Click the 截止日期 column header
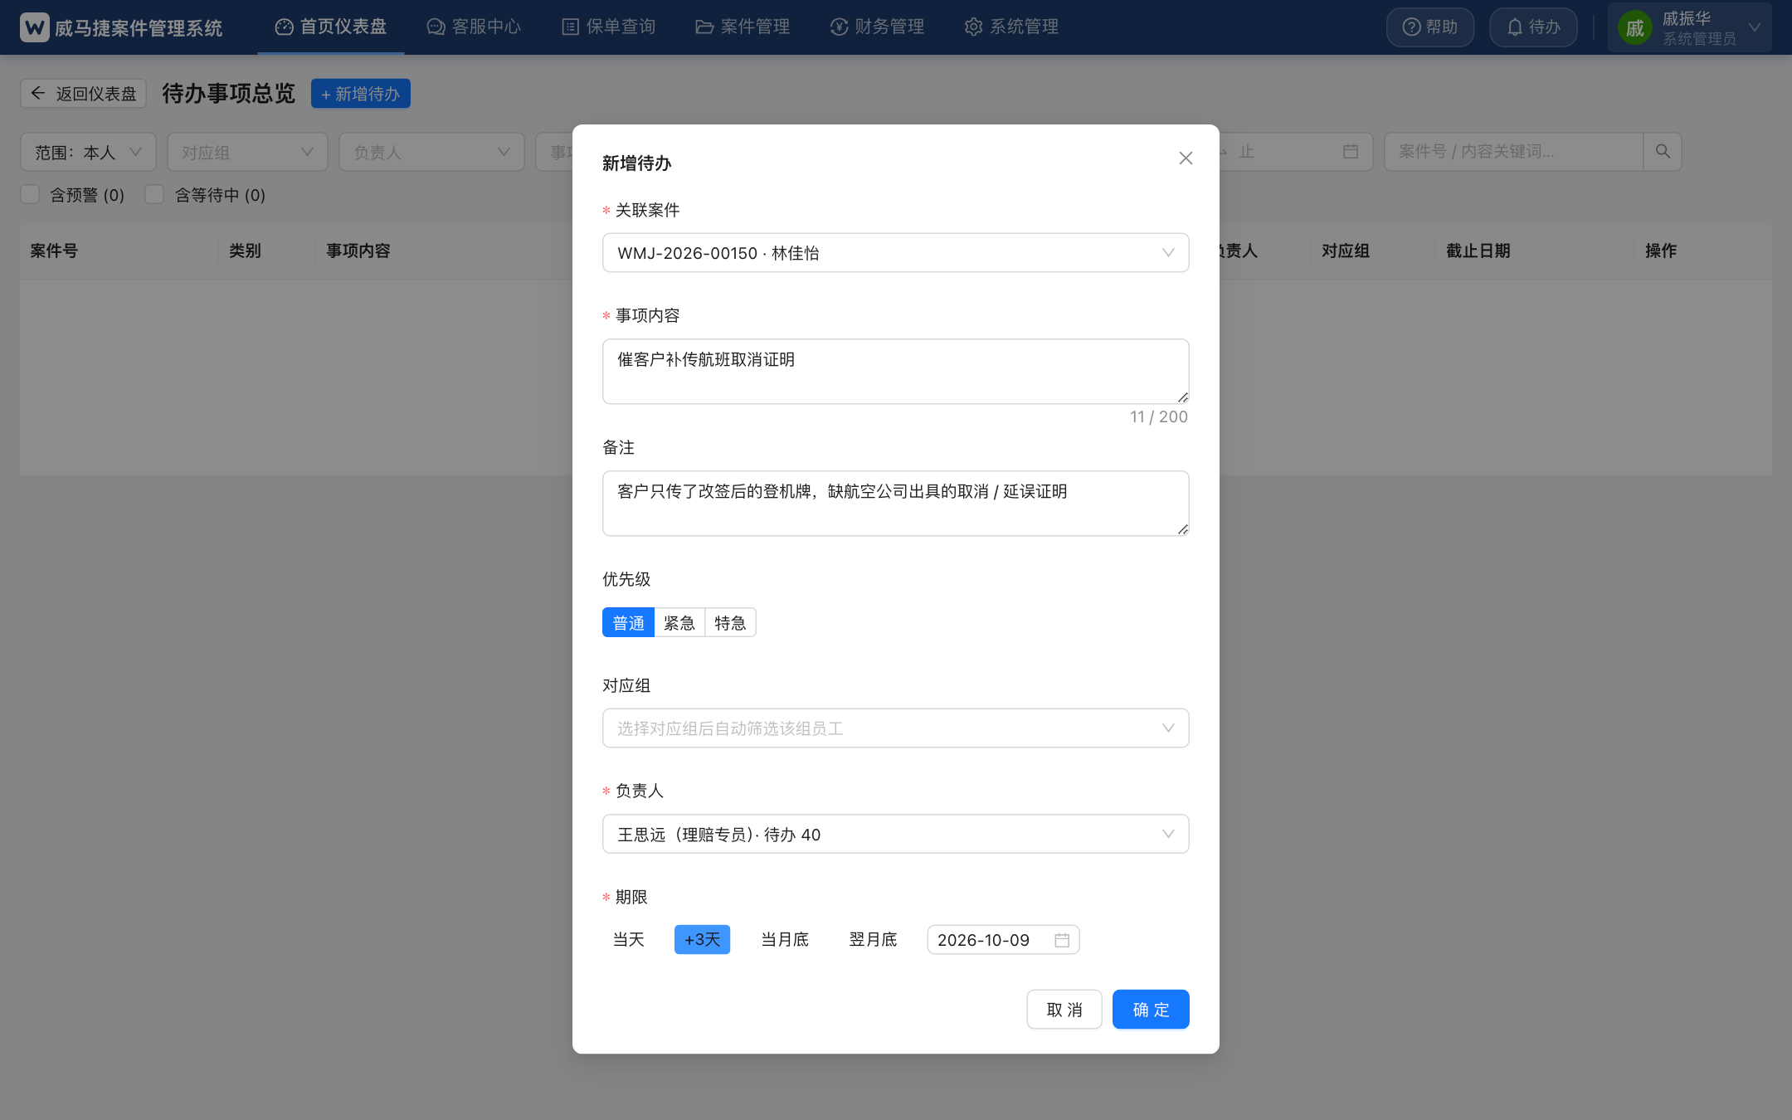This screenshot has height=1120, width=1792. click(x=1478, y=251)
